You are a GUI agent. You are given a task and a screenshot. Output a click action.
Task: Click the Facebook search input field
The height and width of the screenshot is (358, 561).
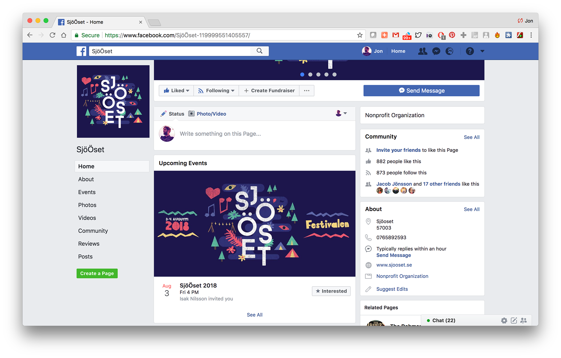(x=170, y=51)
